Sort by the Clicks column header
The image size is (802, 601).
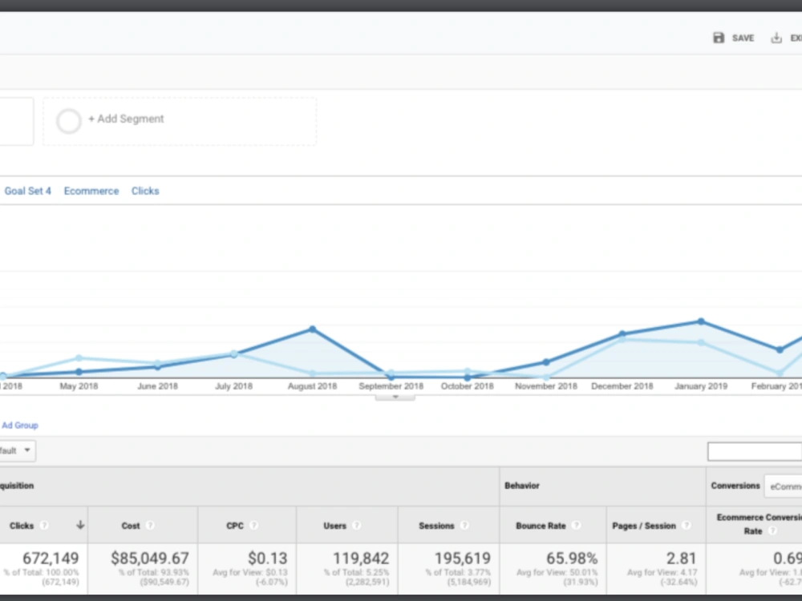click(x=22, y=526)
